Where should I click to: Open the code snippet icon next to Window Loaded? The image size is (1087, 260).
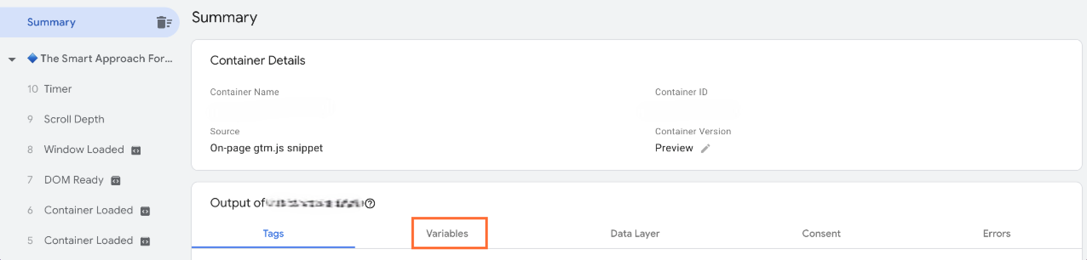point(137,150)
